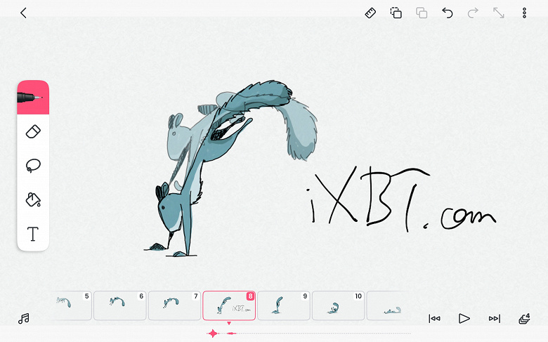
Task: Select the paint bucket fill tool
Action: 33,199
